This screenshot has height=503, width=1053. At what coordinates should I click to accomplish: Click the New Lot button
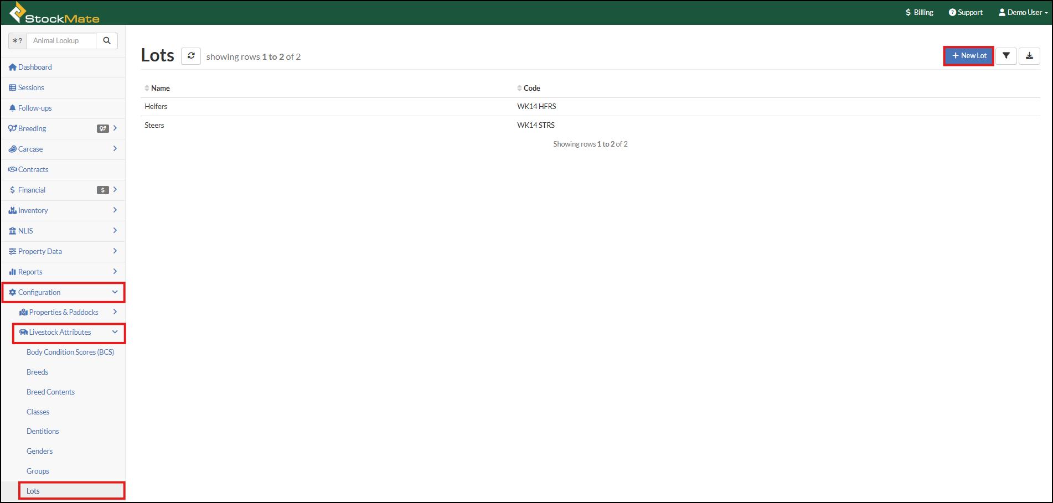pyautogui.click(x=969, y=56)
